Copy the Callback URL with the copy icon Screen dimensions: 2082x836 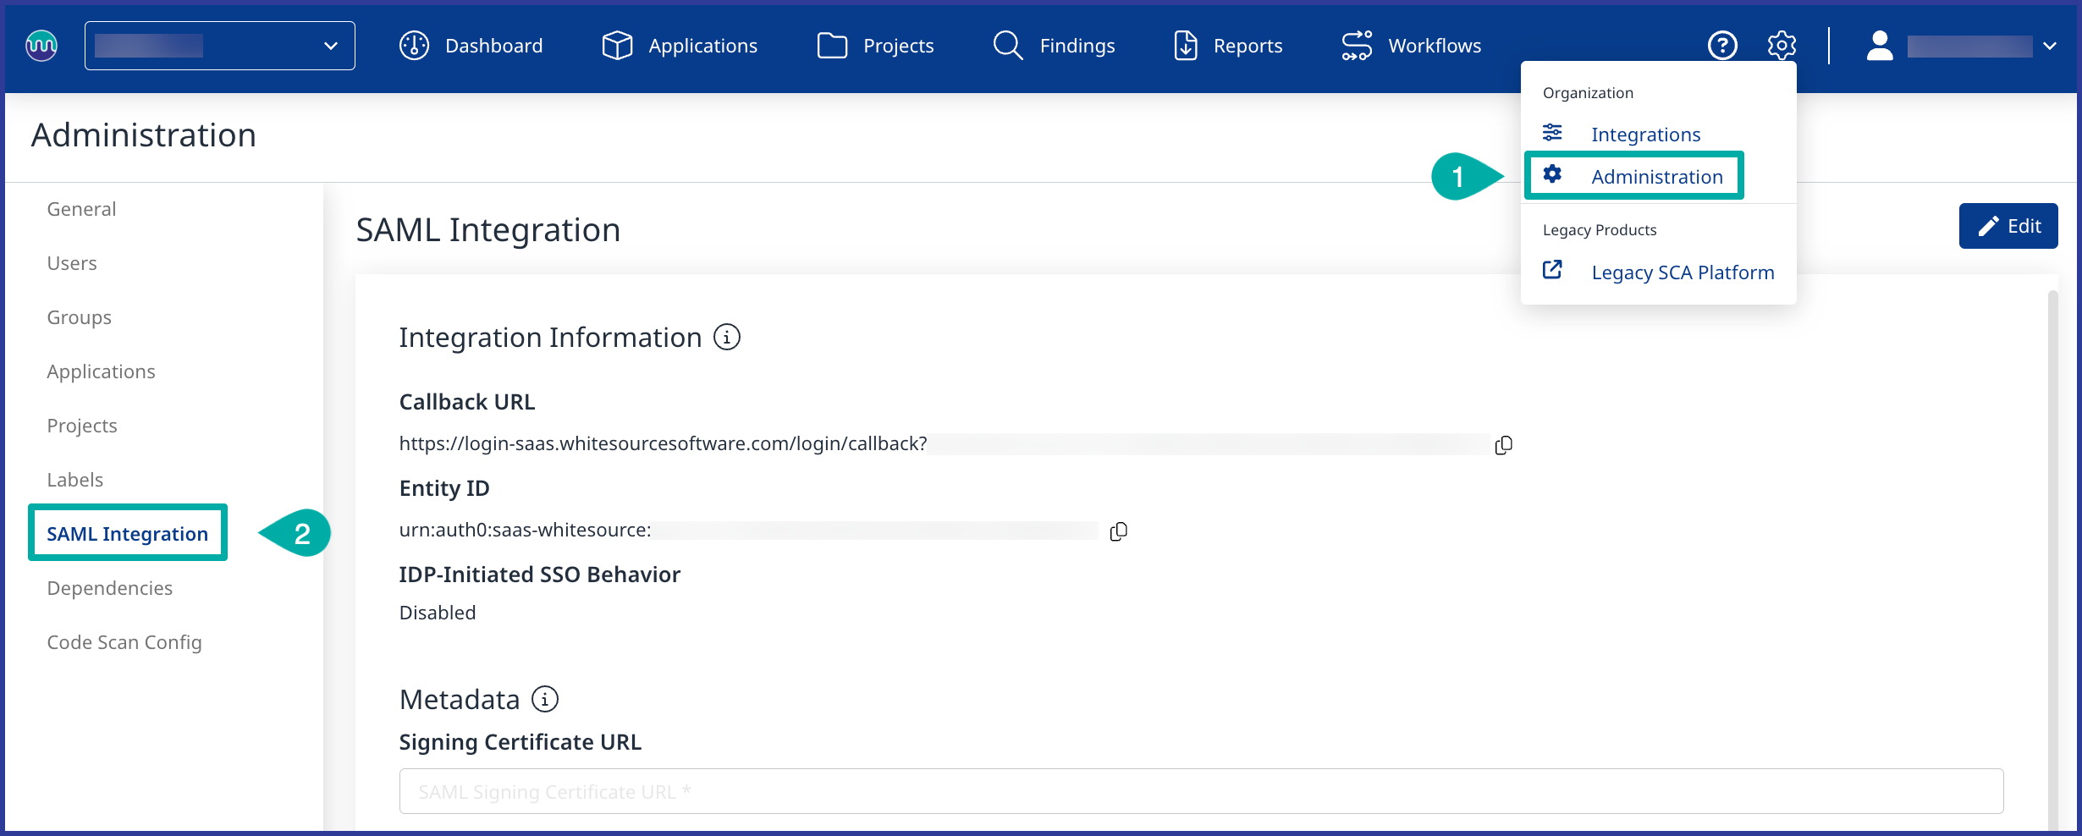coord(1503,445)
